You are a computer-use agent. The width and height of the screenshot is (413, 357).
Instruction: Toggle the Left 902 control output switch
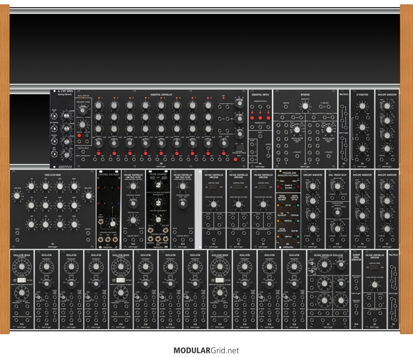[x=294, y=205]
